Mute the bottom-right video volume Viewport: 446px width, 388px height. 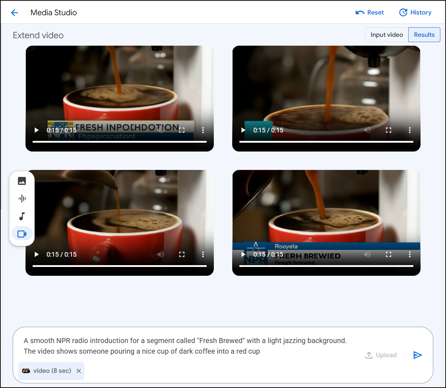(368, 254)
